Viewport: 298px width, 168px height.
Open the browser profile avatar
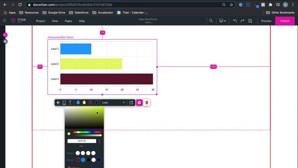coord(285,5)
